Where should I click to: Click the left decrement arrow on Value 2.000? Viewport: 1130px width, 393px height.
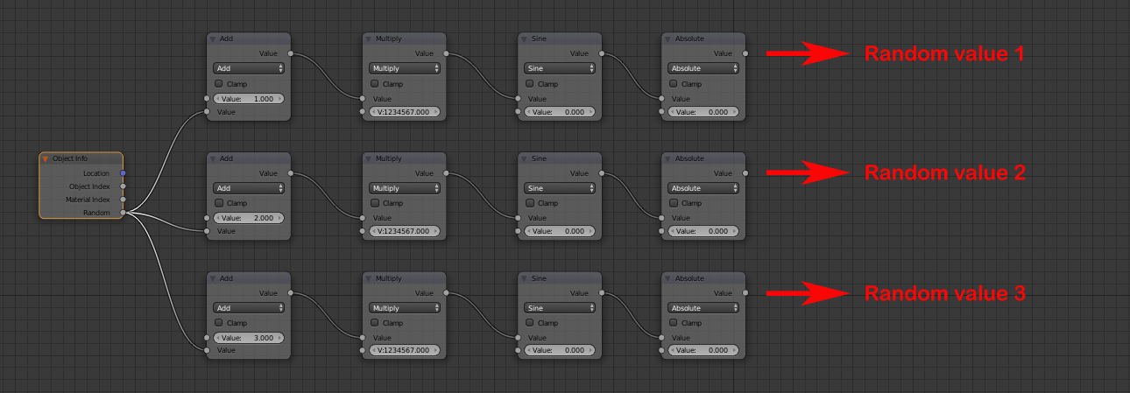(216, 218)
